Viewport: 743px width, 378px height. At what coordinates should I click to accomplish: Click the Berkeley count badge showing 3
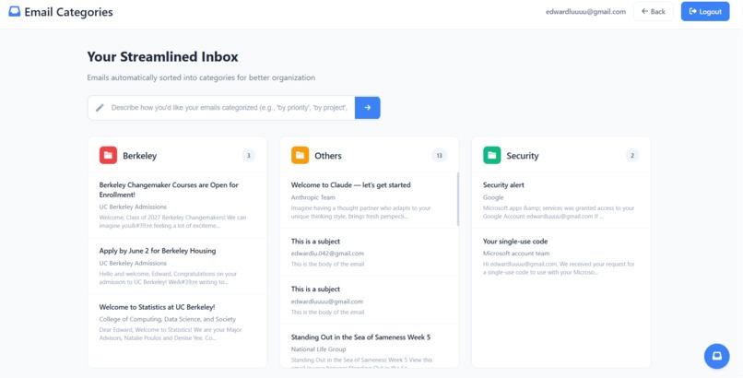[248, 156]
